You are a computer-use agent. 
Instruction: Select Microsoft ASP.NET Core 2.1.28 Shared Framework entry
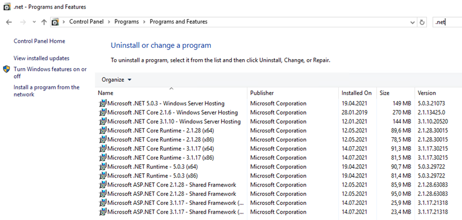172,184
